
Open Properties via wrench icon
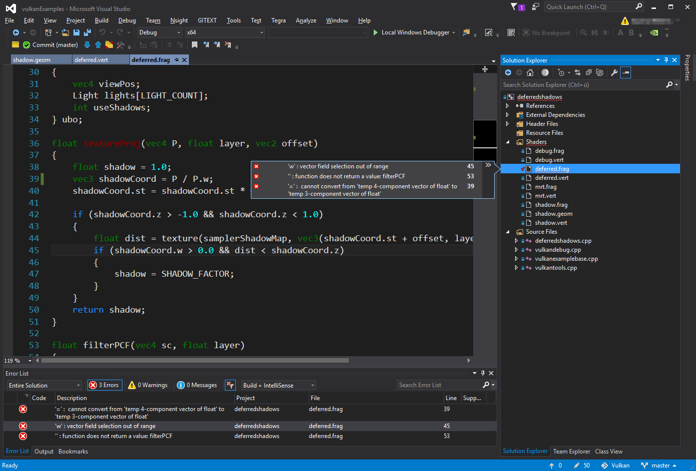click(614, 72)
